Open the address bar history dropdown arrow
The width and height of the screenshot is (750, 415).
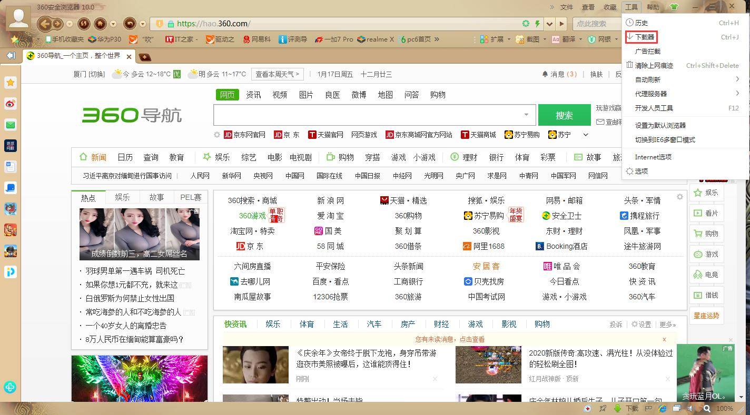click(549, 23)
